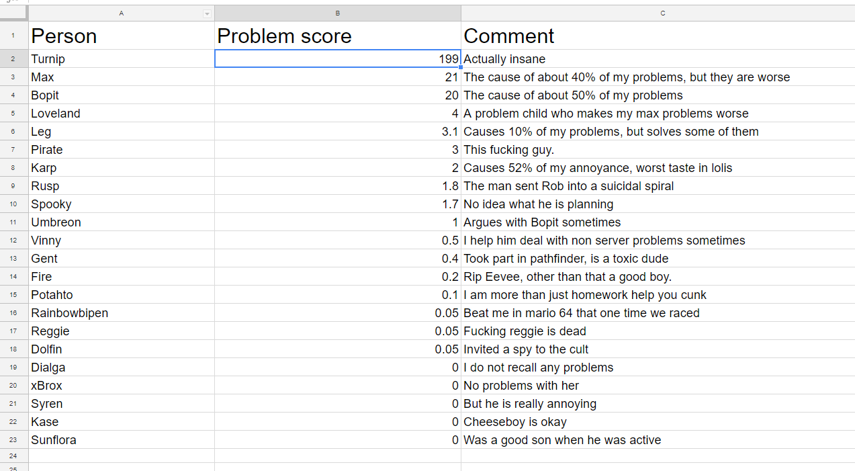Select column C header
This screenshot has width=855, height=471.
[658, 13]
